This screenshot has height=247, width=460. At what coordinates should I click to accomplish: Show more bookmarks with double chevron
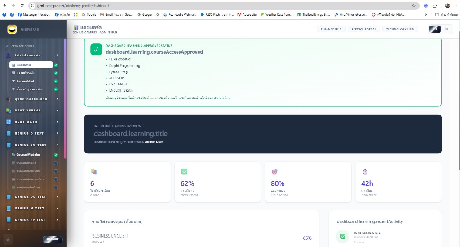425,14
